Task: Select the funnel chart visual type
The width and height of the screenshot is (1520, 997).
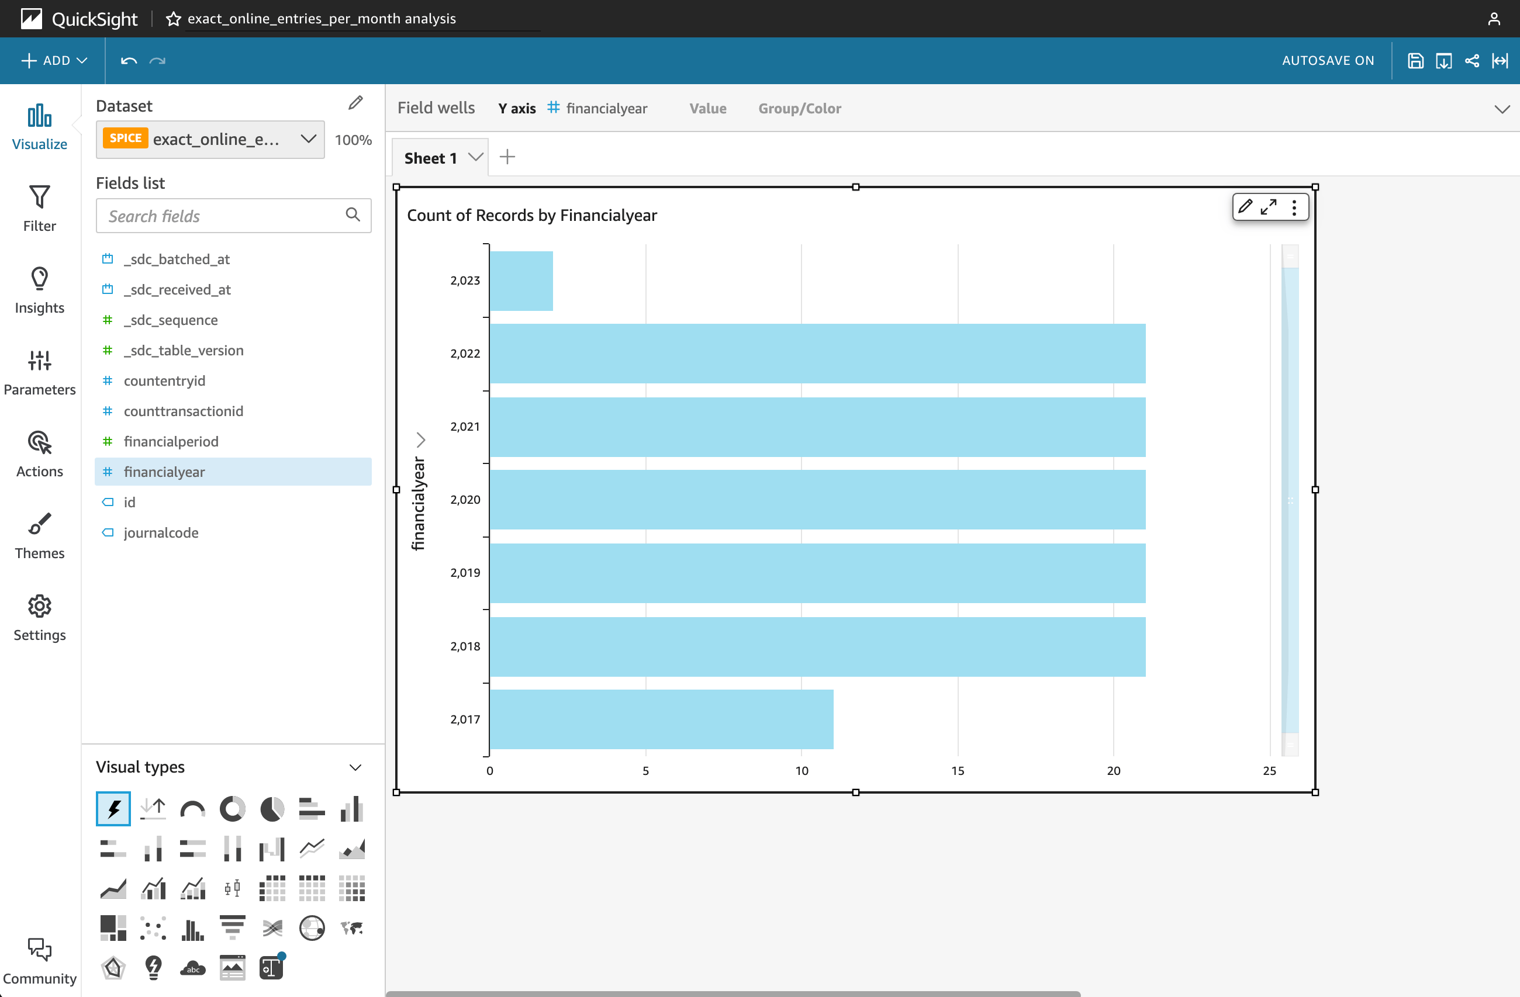Action: (233, 928)
